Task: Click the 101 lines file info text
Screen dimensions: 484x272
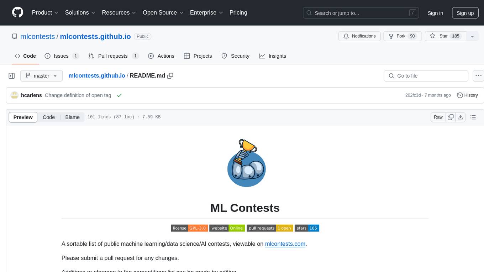Action: point(124,117)
